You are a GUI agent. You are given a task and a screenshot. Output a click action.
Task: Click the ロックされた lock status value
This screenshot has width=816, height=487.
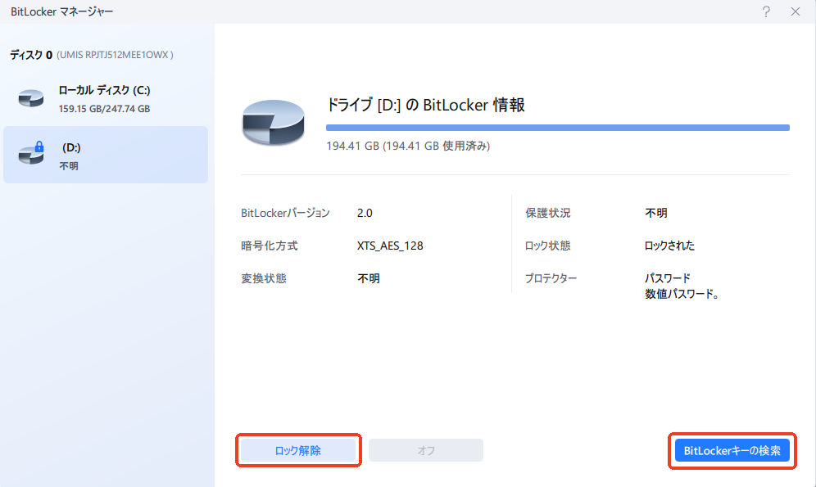(x=669, y=246)
